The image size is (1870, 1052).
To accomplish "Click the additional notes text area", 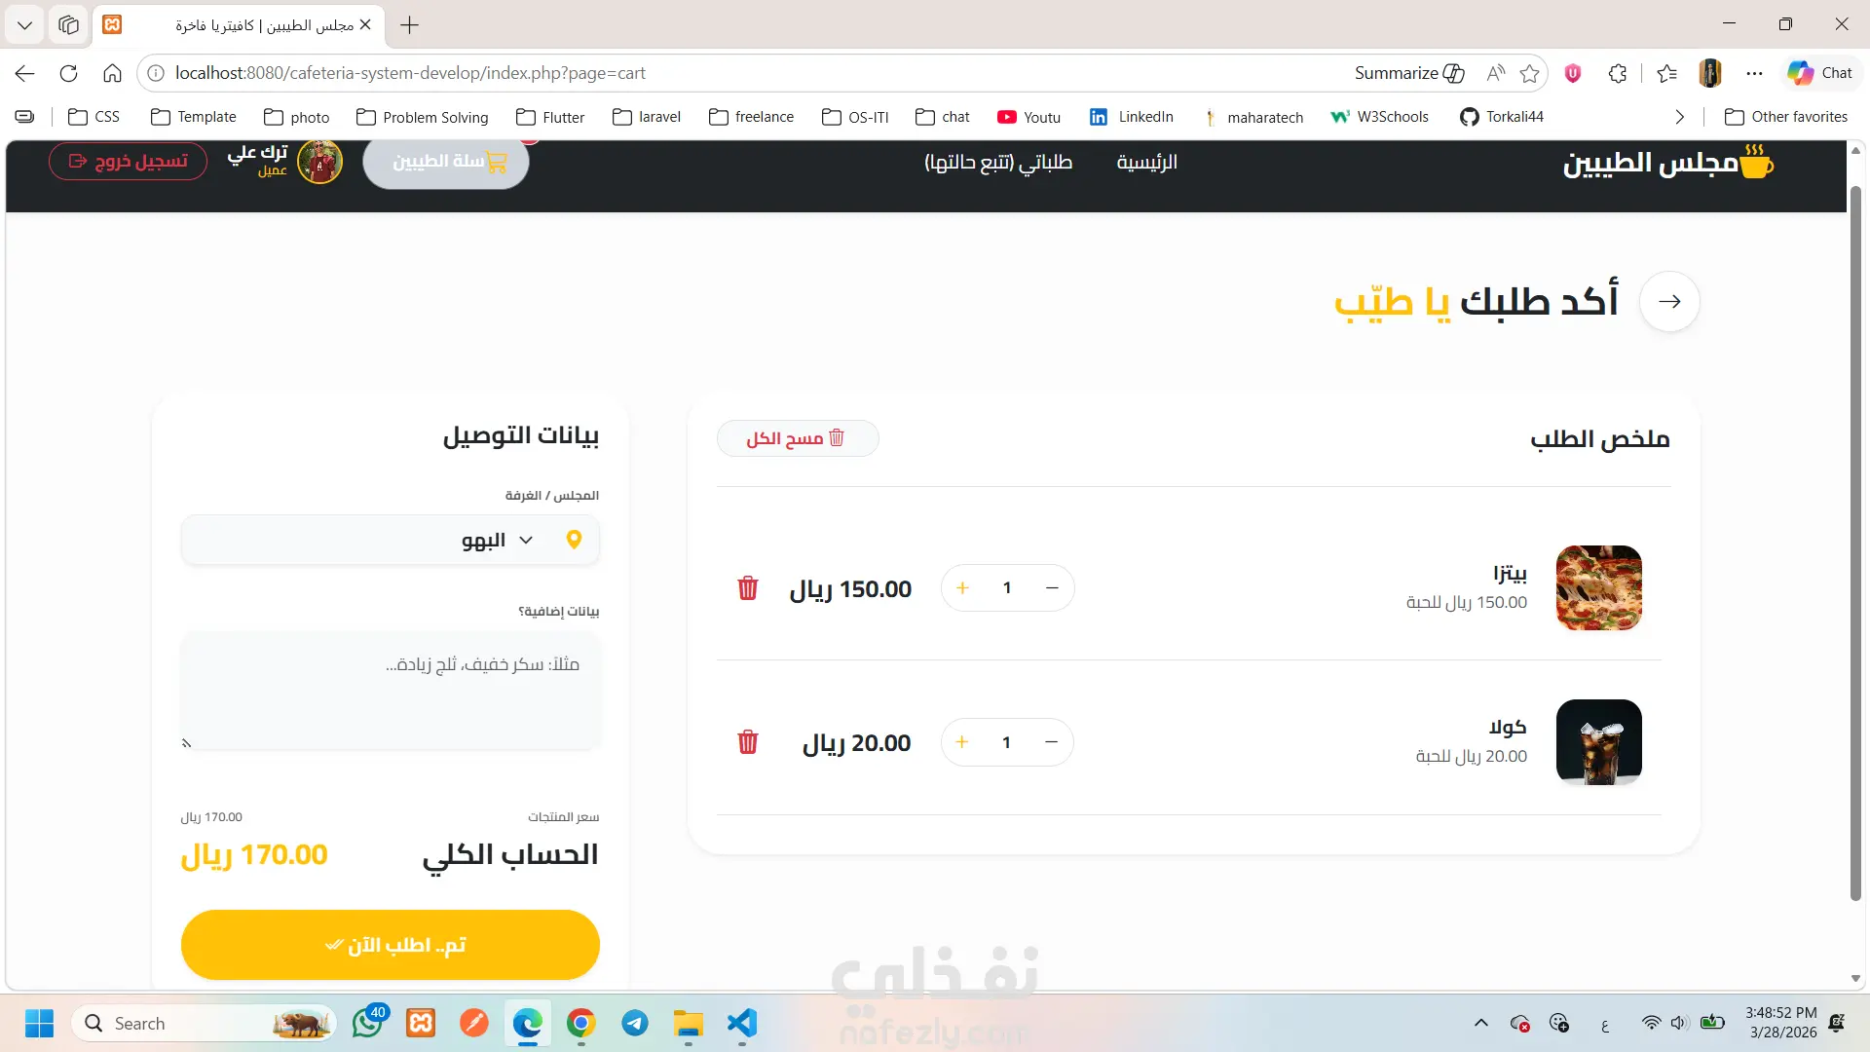I will click(390, 691).
